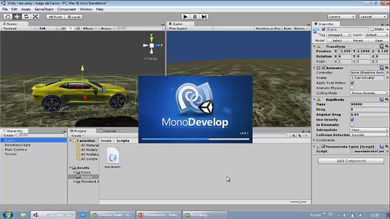Open the Tag dropdown (Untagged)
Image resolution: width=390 pixels, height=219 pixels.
pos(339,35)
